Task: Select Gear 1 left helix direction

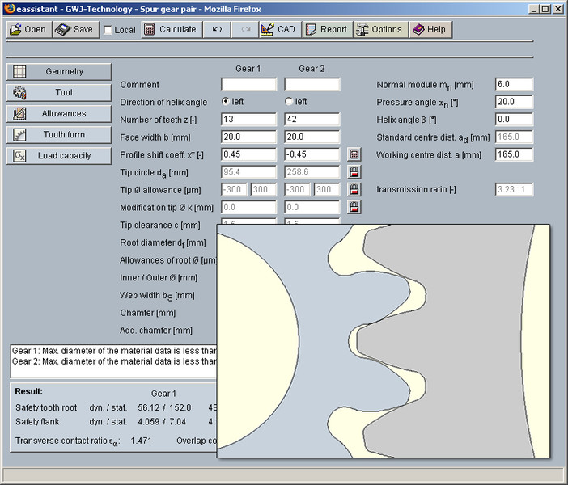Action: pos(226,102)
